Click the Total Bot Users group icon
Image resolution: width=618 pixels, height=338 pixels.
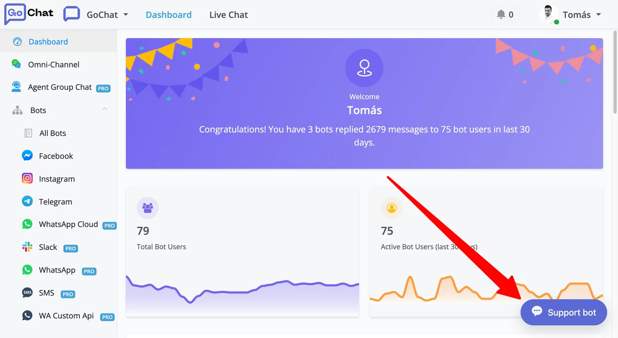(x=148, y=208)
